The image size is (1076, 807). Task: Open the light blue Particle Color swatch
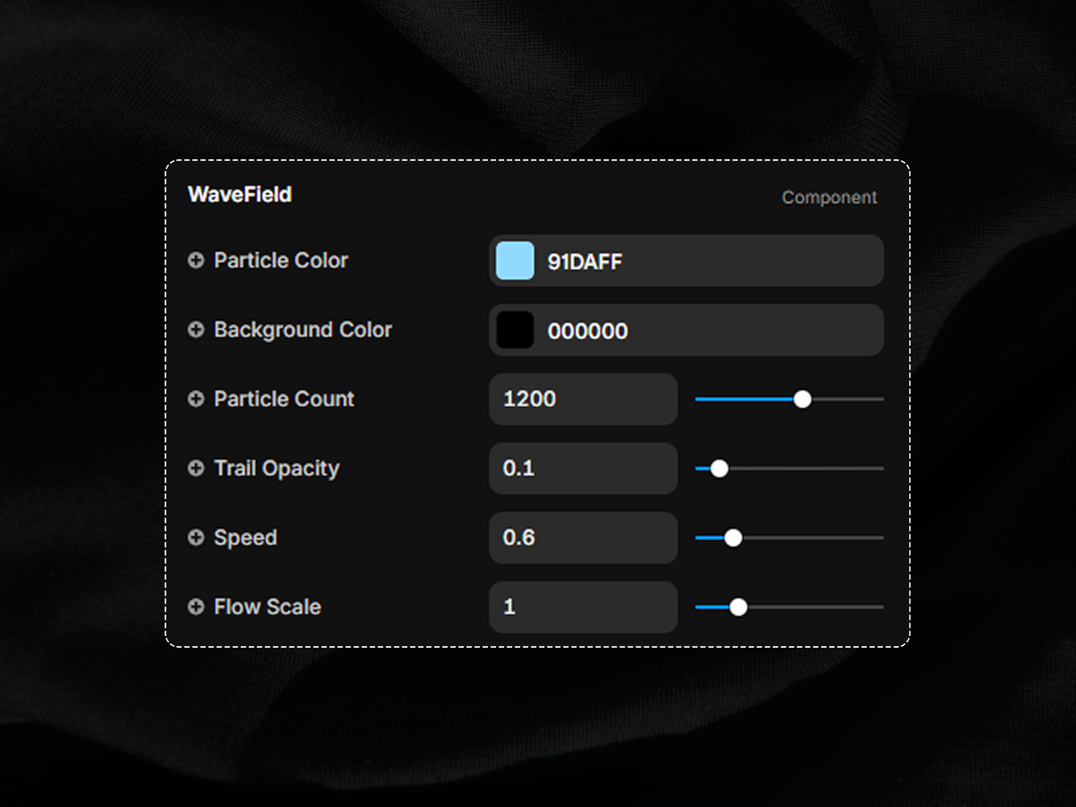point(515,261)
